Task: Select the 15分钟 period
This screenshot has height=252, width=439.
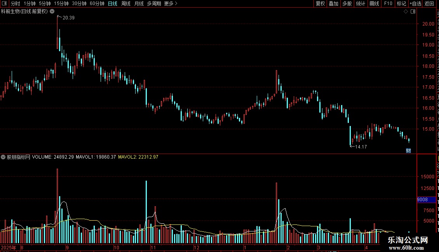Action: 61,3
